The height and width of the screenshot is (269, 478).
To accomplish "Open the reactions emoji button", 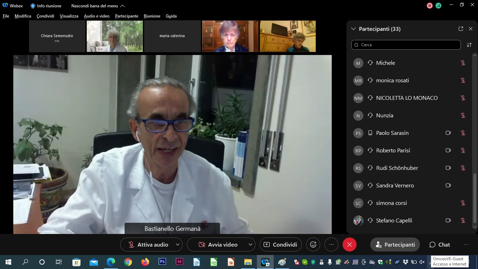I will [313, 244].
